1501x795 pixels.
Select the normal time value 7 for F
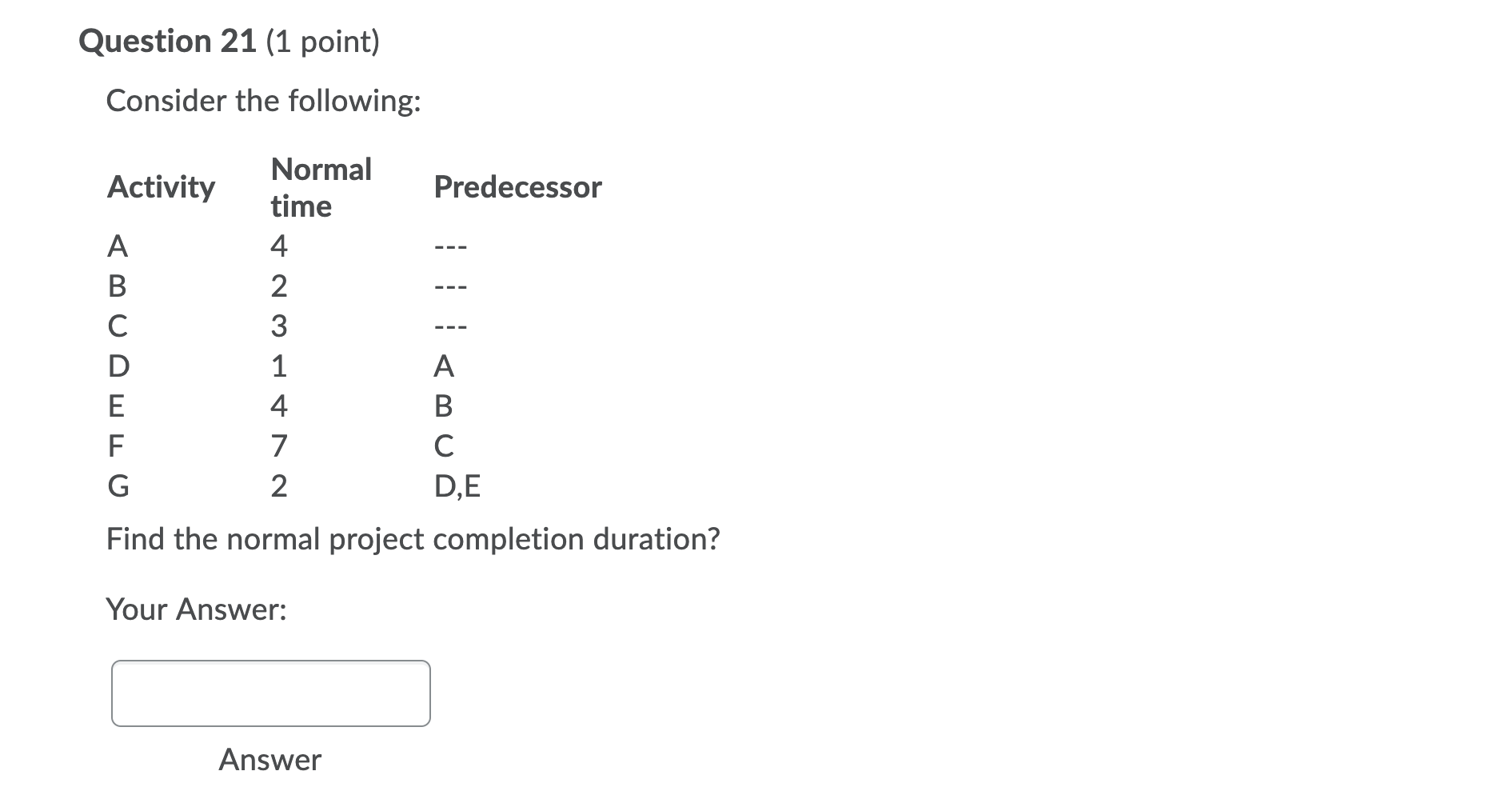coord(277,446)
